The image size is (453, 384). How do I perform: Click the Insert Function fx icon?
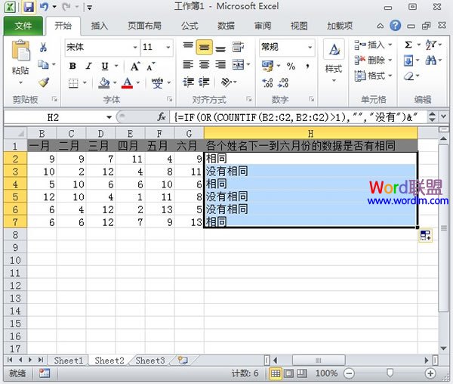click(162, 117)
